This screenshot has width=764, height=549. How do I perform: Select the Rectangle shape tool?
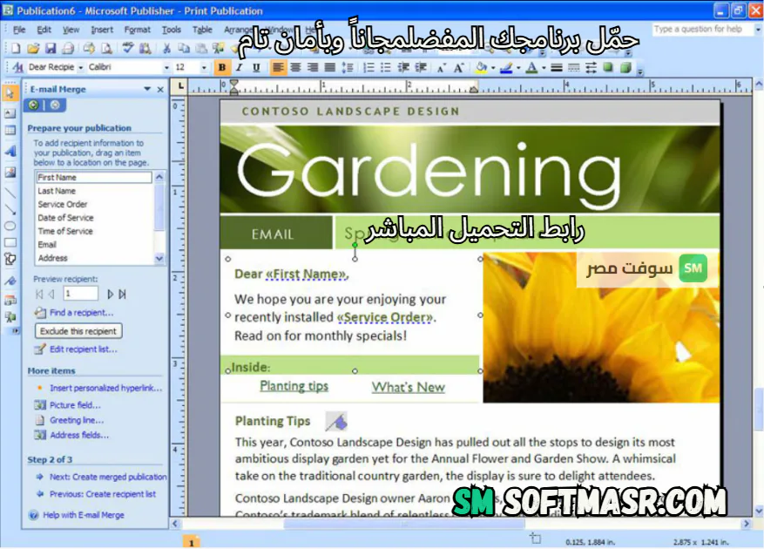coord(10,242)
